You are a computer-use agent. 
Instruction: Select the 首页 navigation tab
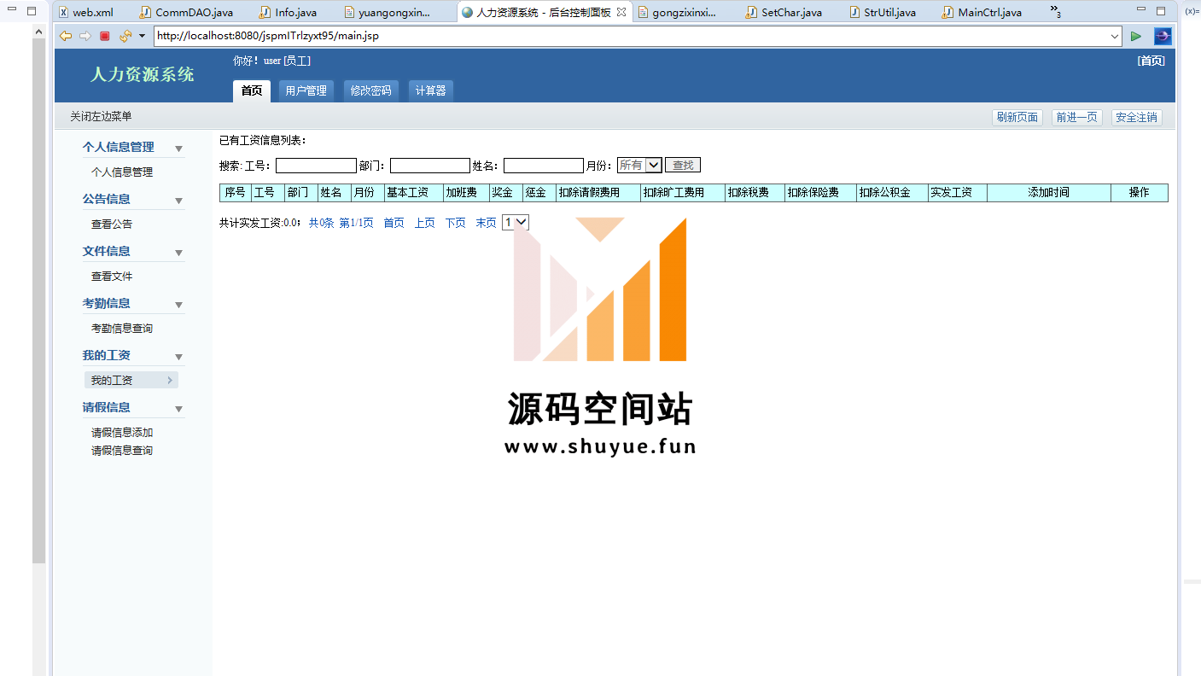(x=252, y=90)
